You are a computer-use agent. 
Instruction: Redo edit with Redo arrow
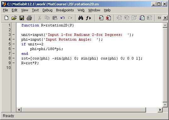pyautogui.click(x=70, y=18)
